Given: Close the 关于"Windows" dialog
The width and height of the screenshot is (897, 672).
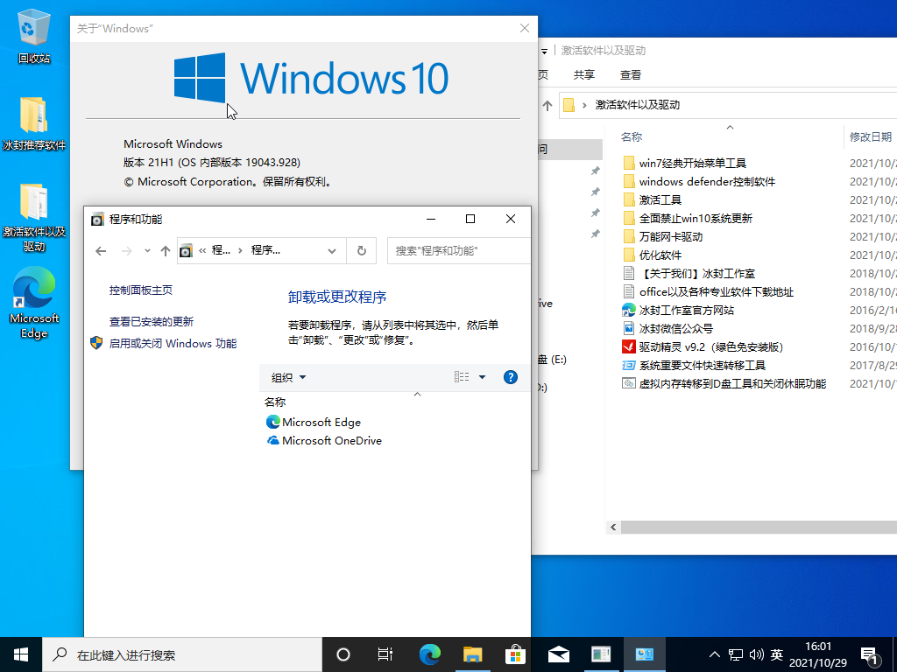Looking at the screenshot, I should 525,28.
